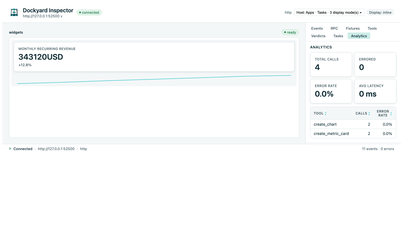
Task: Open the Tasks tab
Action: 338,36
